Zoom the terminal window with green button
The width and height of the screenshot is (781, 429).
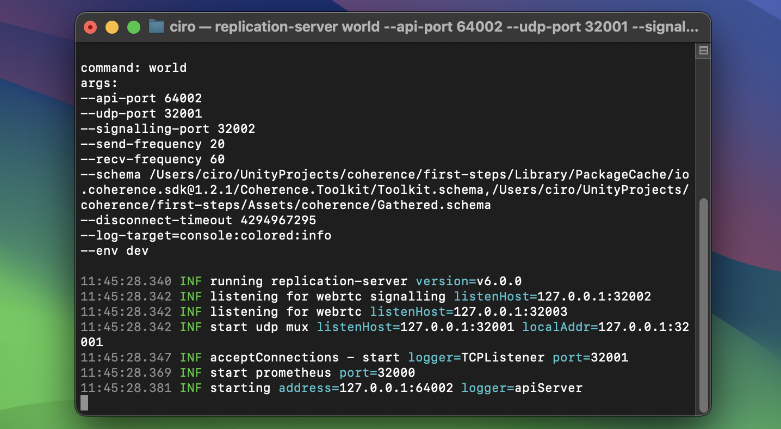pyautogui.click(x=134, y=27)
